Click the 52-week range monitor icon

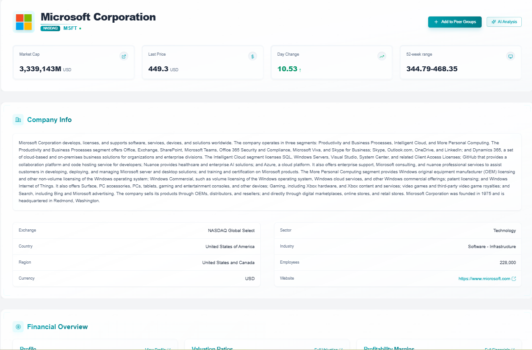(510, 56)
